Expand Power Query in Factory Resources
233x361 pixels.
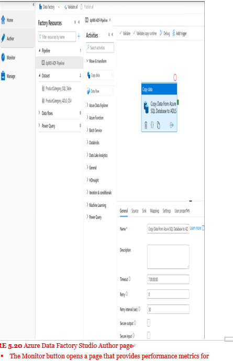39,125
